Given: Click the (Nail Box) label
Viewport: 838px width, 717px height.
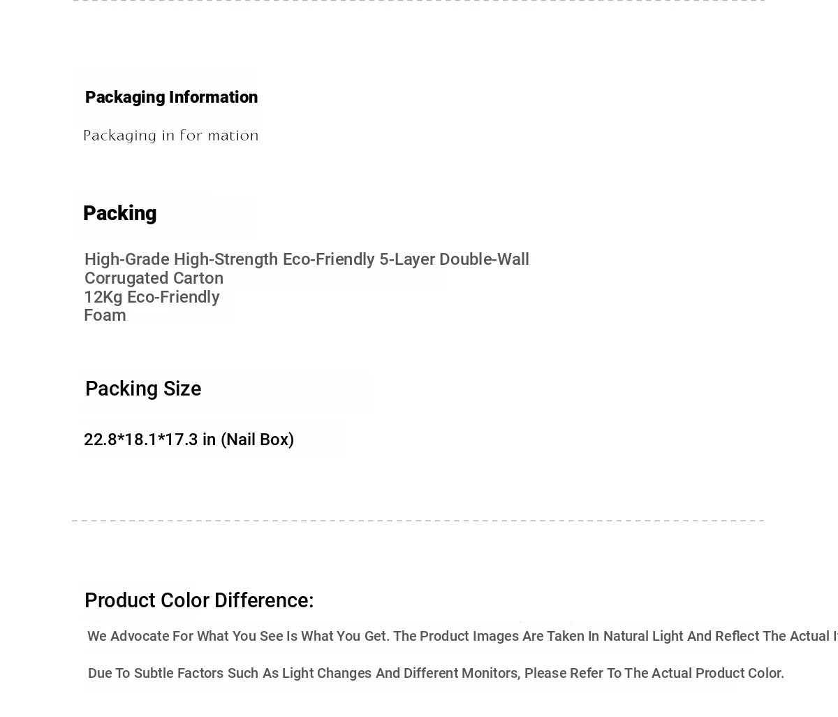Looking at the screenshot, I should [x=257, y=440].
